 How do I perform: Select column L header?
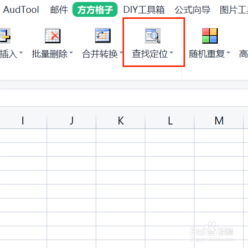point(170,121)
